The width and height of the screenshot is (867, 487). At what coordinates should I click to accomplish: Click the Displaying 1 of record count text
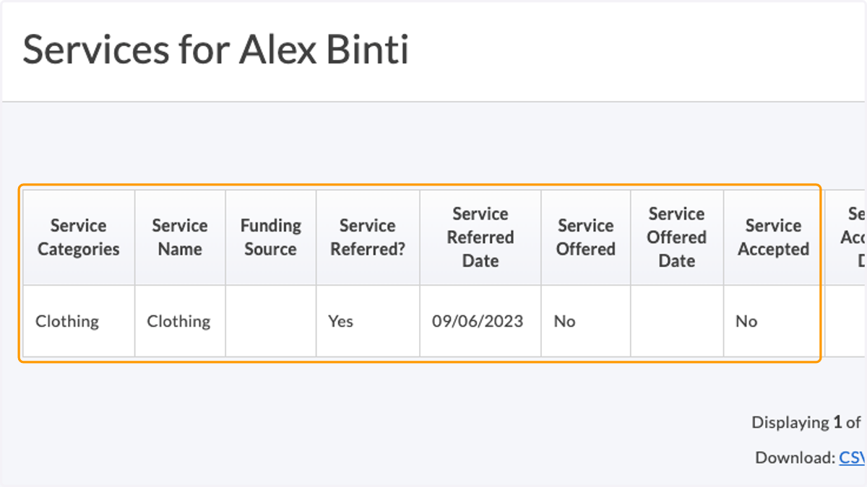tap(808, 422)
